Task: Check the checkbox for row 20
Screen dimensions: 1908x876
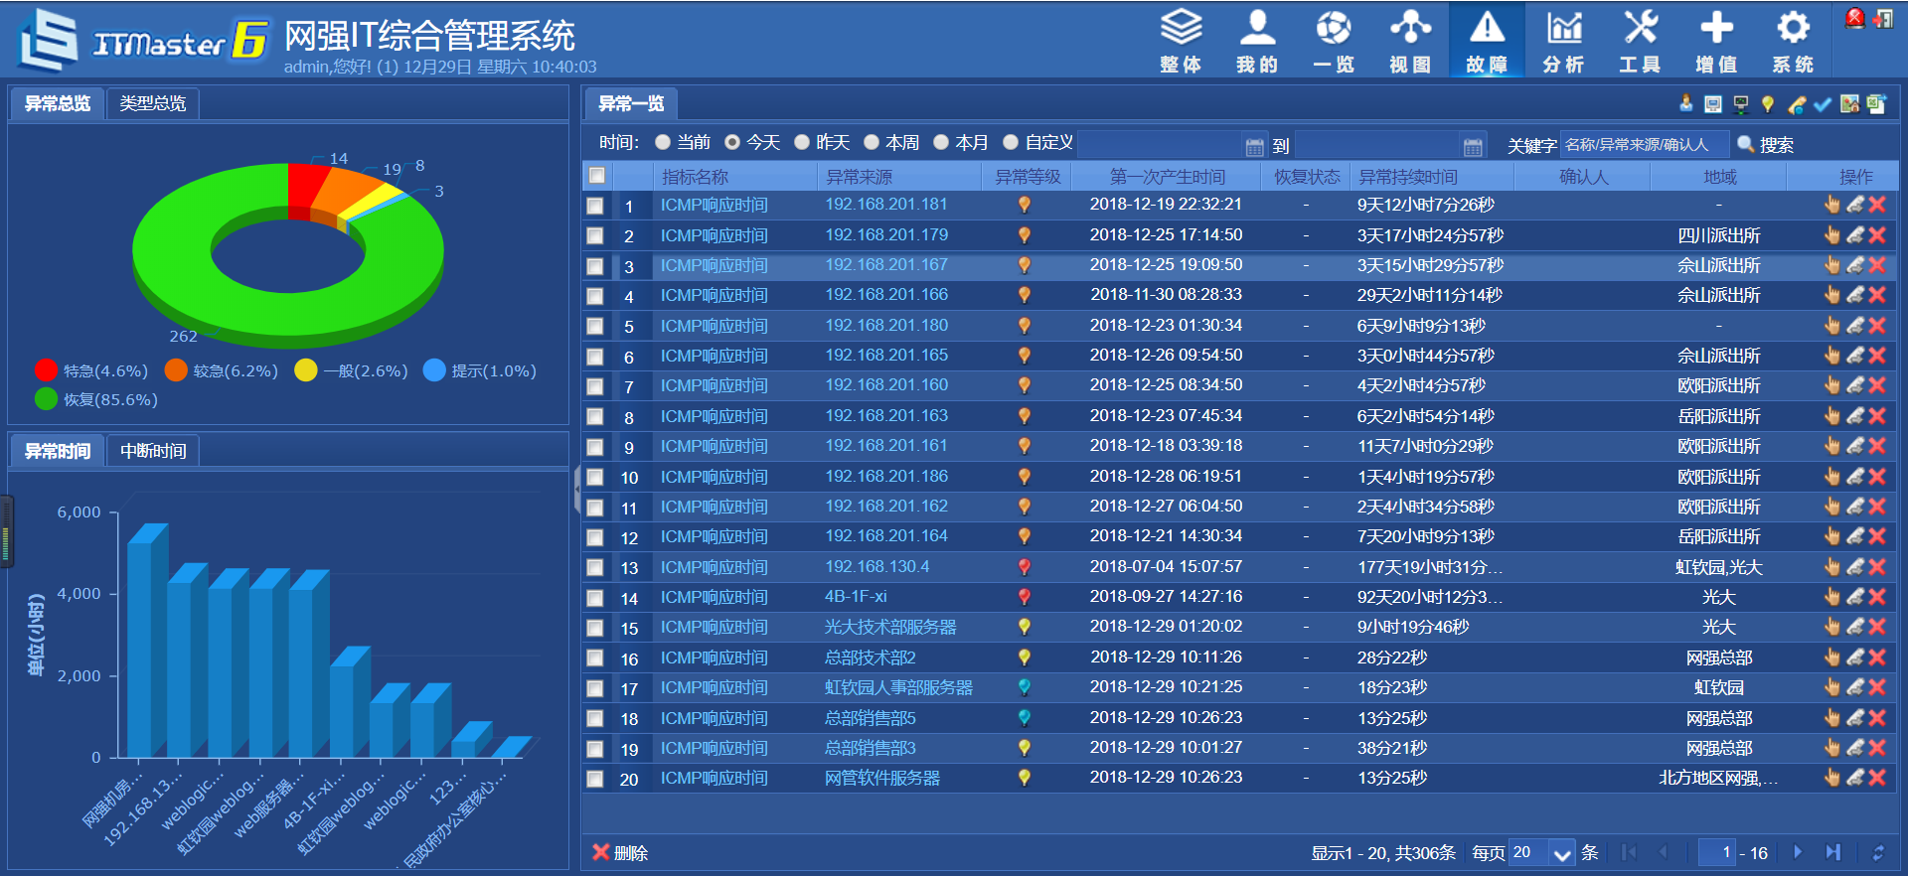Action: point(594,779)
